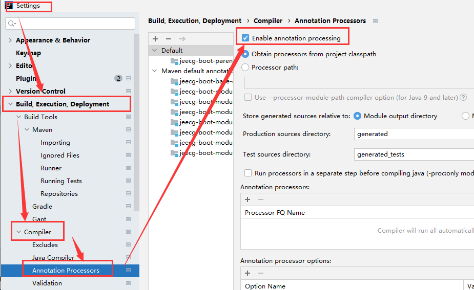Toggle Enable annotation processing checkbox
The width and height of the screenshot is (474, 290).
pyautogui.click(x=245, y=38)
